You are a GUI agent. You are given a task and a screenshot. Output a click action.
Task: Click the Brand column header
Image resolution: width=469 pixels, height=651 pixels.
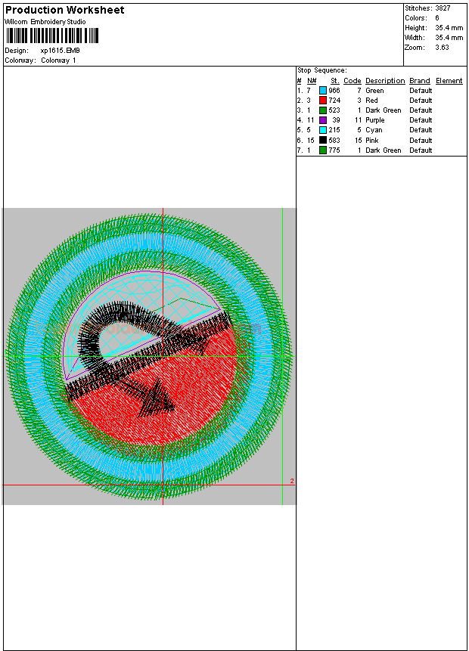pyautogui.click(x=420, y=81)
